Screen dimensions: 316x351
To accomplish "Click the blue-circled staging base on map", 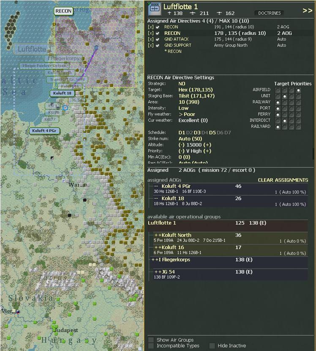I will (65, 108).
